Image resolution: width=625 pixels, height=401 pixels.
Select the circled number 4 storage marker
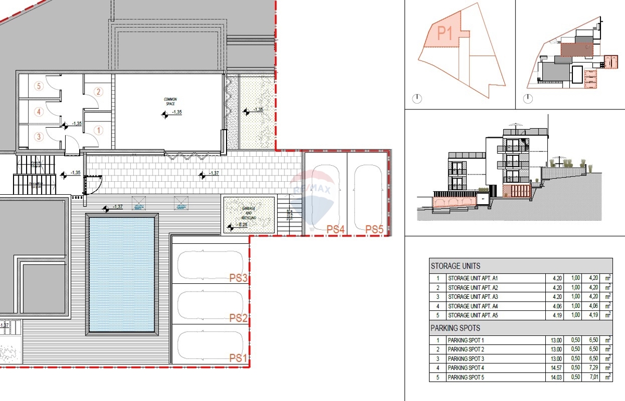pos(38,111)
